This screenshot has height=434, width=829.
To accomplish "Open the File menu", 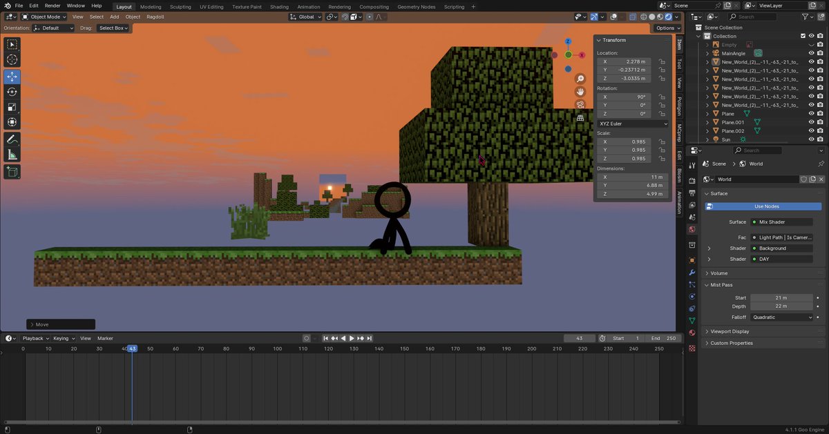I will point(19,6).
